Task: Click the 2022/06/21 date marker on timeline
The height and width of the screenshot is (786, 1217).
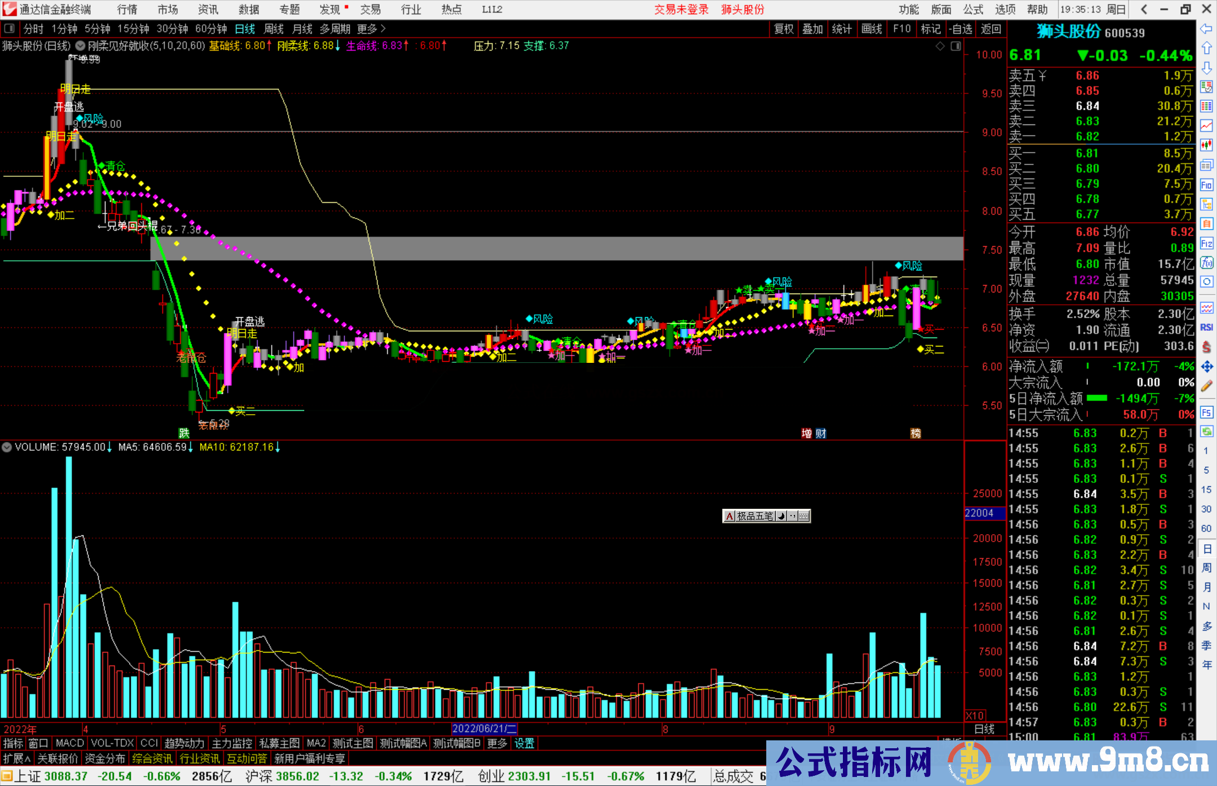Action: pos(484,729)
